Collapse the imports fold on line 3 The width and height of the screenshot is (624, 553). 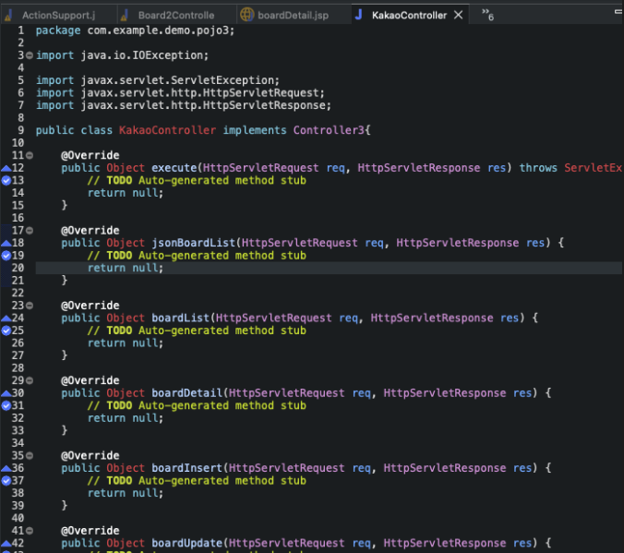coord(30,55)
